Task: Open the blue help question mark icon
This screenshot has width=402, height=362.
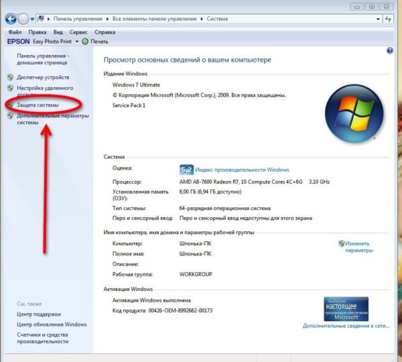Action: (390, 51)
